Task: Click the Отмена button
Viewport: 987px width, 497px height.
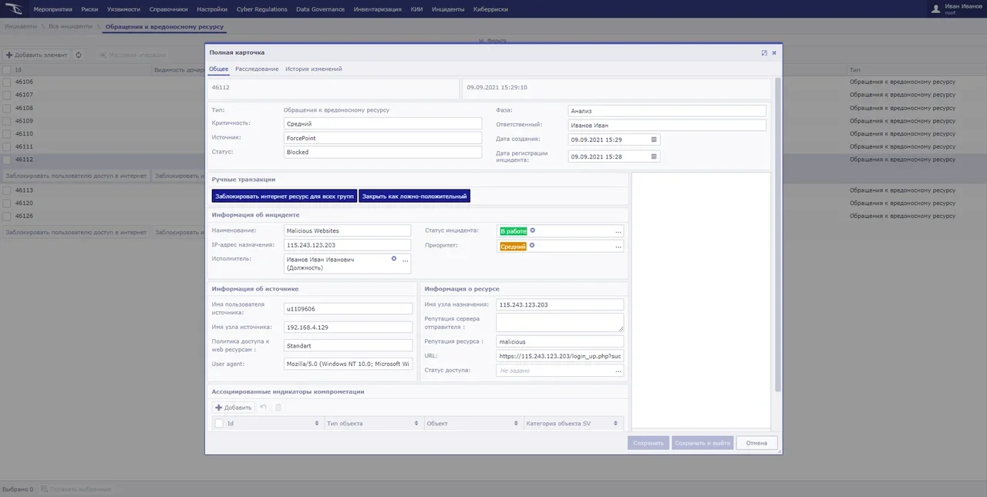Action: 756,443
